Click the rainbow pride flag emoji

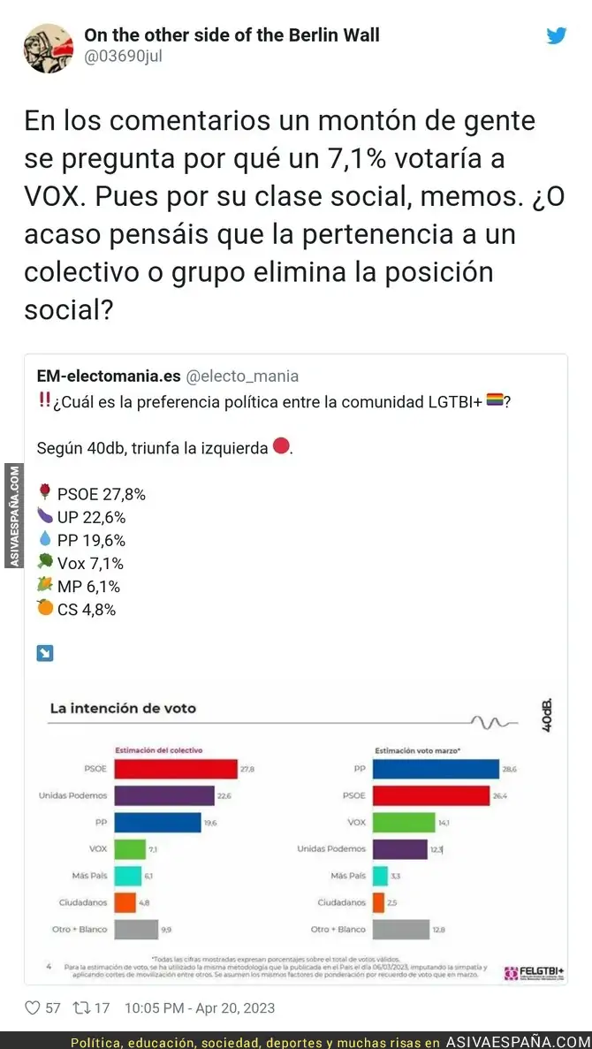[x=495, y=399]
